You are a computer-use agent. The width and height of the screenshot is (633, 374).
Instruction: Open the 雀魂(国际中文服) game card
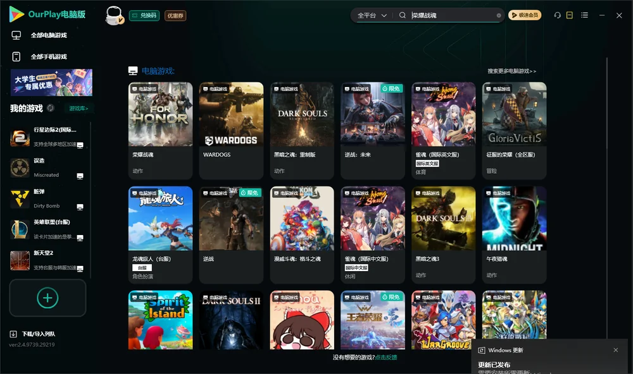pos(373,235)
